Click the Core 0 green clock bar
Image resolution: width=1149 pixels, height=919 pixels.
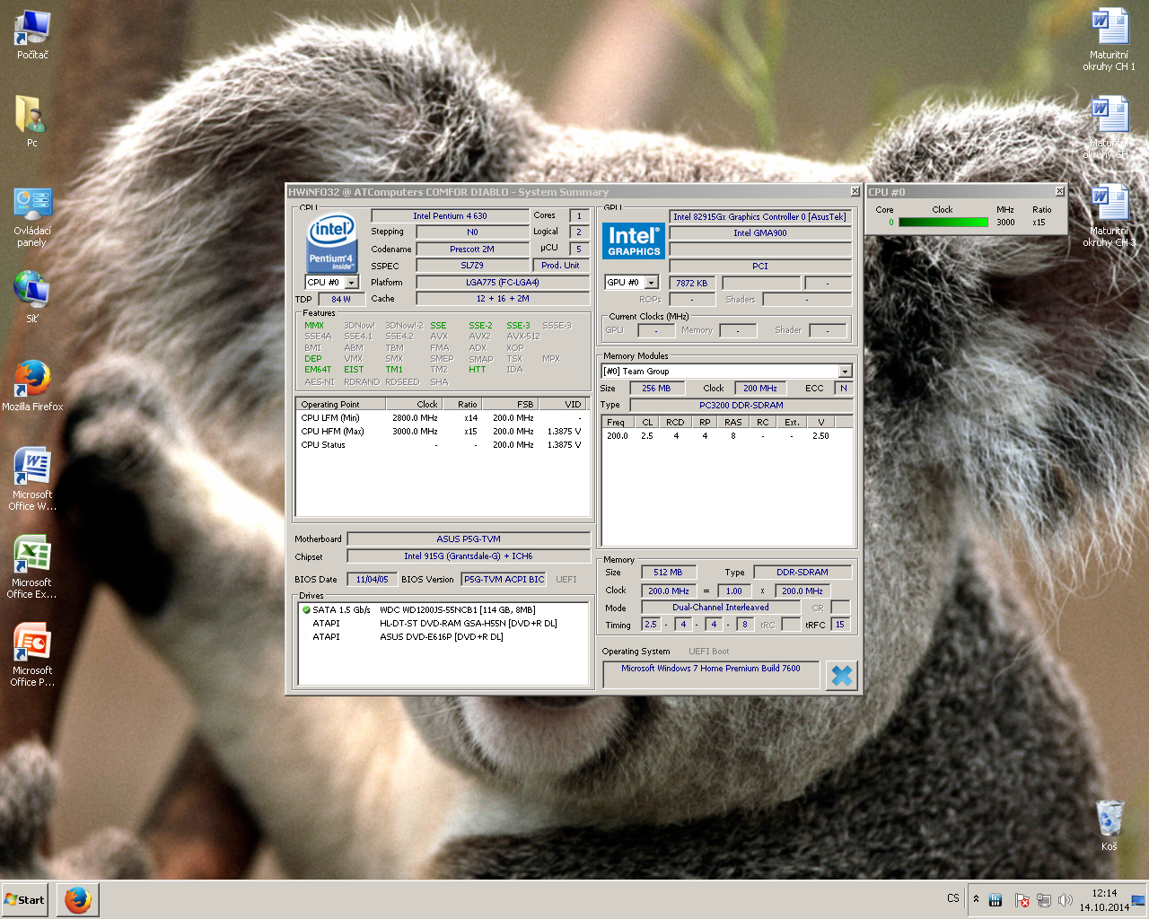pyautogui.click(x=943, y=223)
